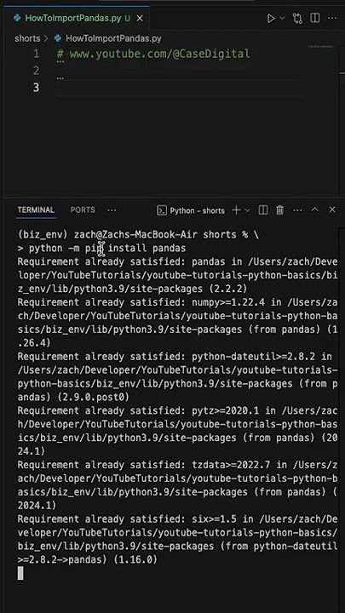
Task: Click HowToImportPandas.py in the breadcrumb
Action: pyautogui.click(x=113, y=38)
